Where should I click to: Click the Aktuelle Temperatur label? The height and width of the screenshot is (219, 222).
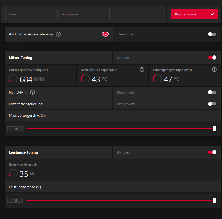[99, 70]
